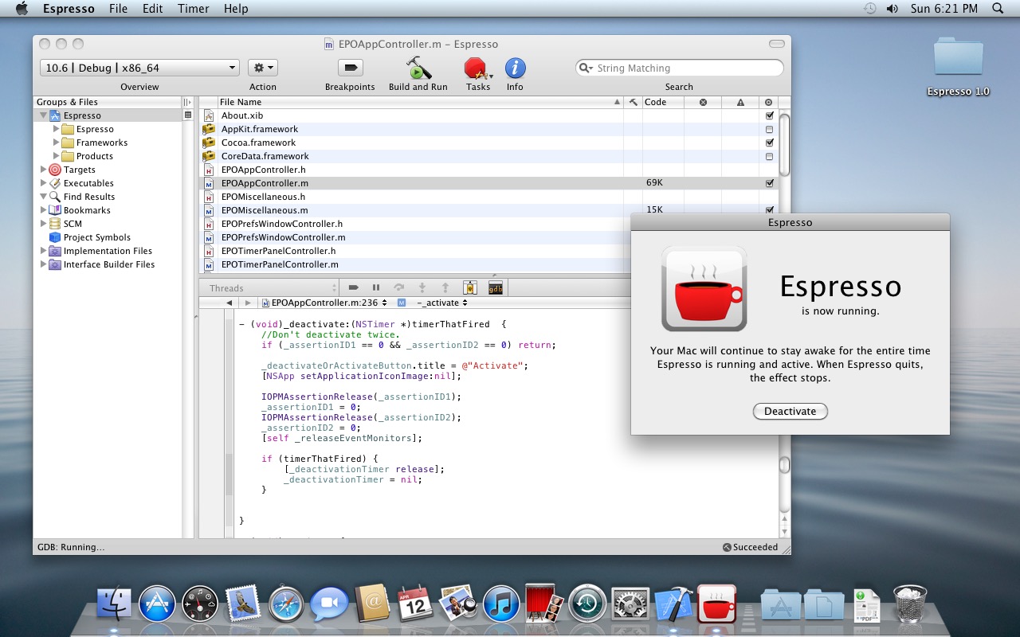Toggle target checkbox for EPOAppController.m
Screen dimensions: 1020x637
click(769, 183)
